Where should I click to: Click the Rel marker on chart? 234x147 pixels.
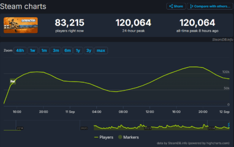pyautogui.click(x=13, y=81)
